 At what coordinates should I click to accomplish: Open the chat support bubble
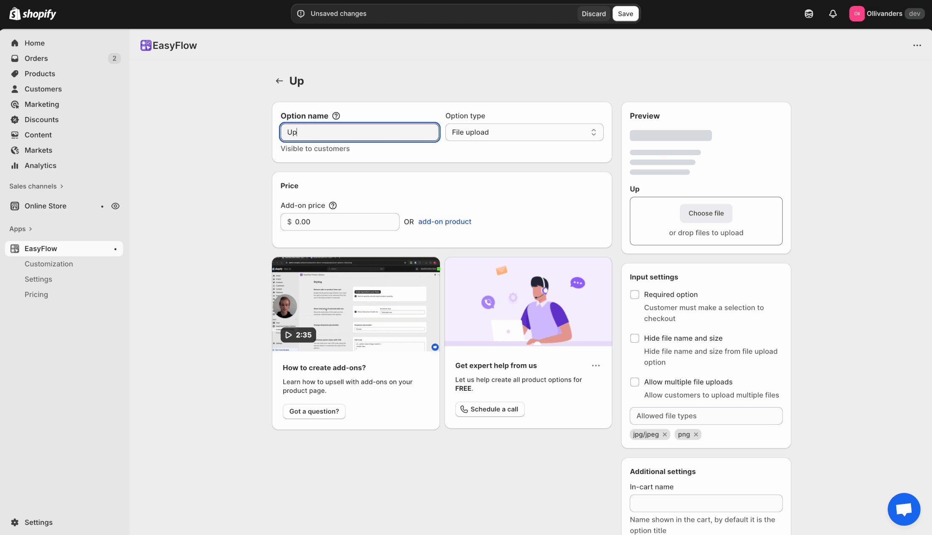point(904,509)
